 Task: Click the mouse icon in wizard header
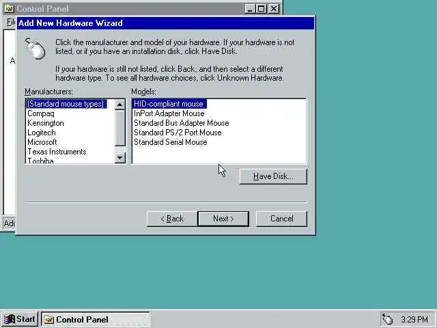[x=36, y=49]
